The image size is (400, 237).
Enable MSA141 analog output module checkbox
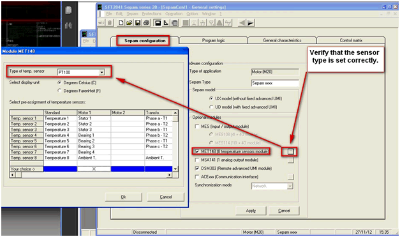coord(197,160)
